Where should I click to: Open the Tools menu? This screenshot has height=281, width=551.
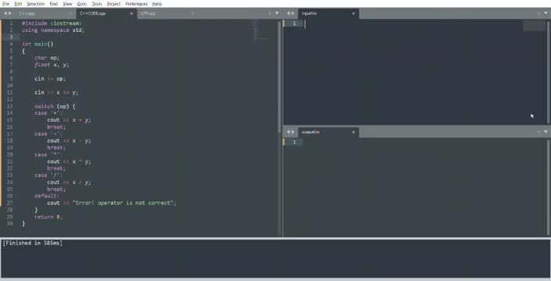(97, 4)
